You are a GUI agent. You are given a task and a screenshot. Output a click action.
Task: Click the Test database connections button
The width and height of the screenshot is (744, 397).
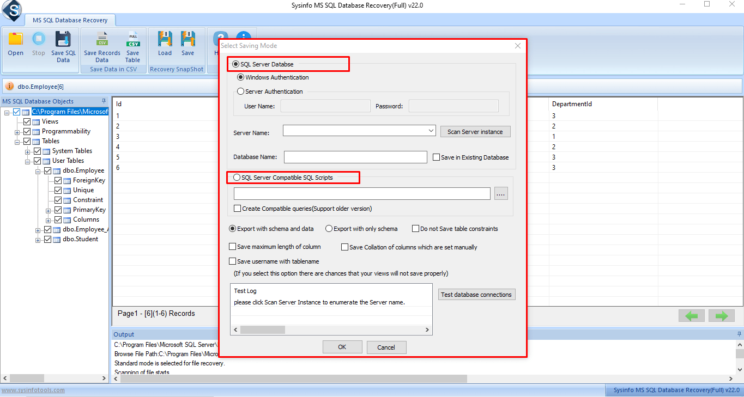click(476, 294)
